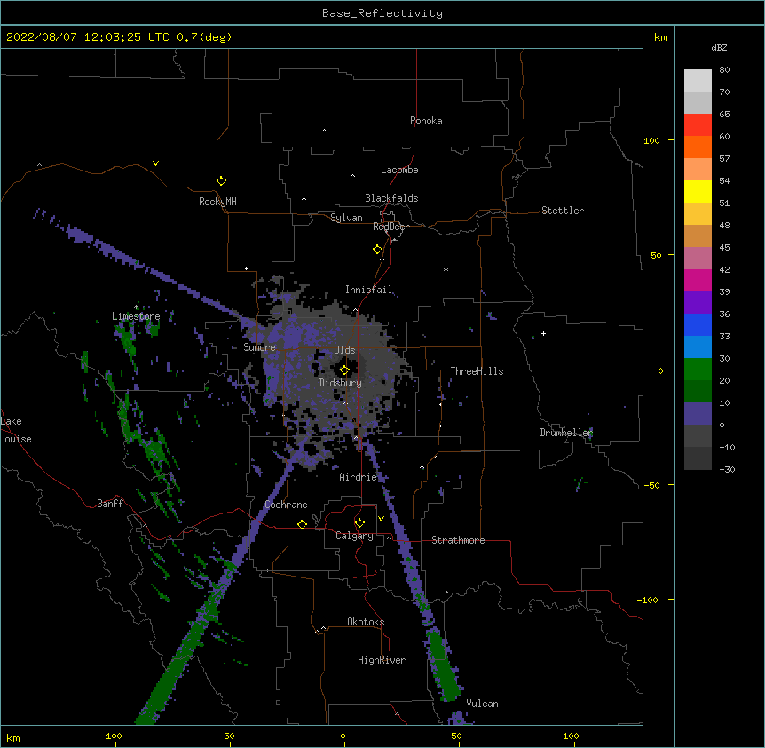The width and height of the screenshot is (765, 748).
Task: Click the Blackfalds city label
Action: coord(391,198)
